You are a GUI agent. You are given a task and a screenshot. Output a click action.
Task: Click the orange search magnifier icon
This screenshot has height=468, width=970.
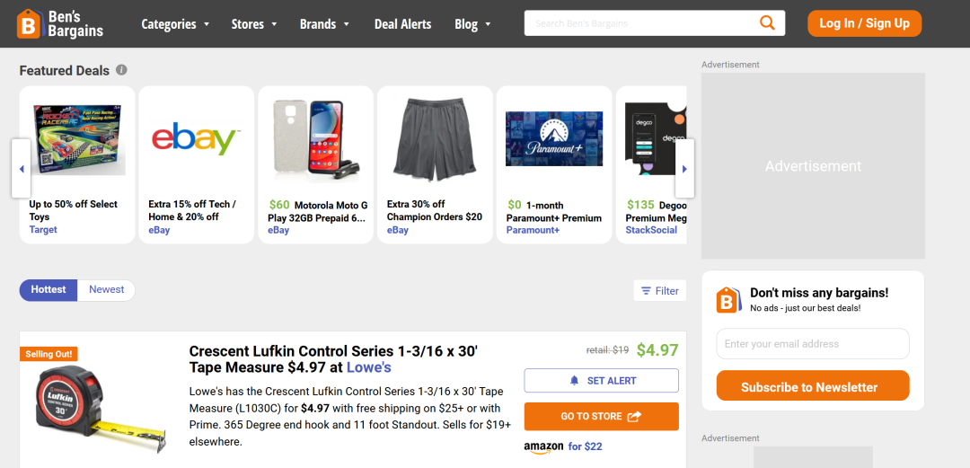pos(767,23)
